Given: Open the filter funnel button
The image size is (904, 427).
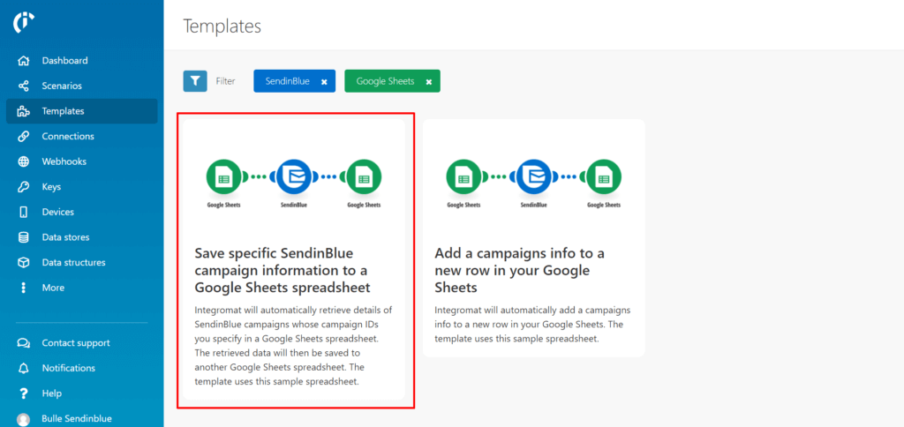Looking at the screenshot, I should (x=195, y=80).
